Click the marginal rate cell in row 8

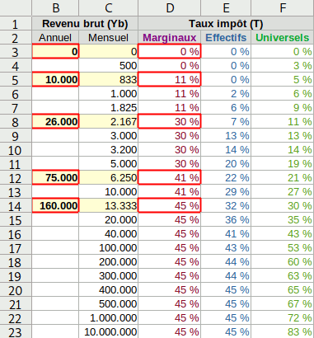[x=170, y=122]
